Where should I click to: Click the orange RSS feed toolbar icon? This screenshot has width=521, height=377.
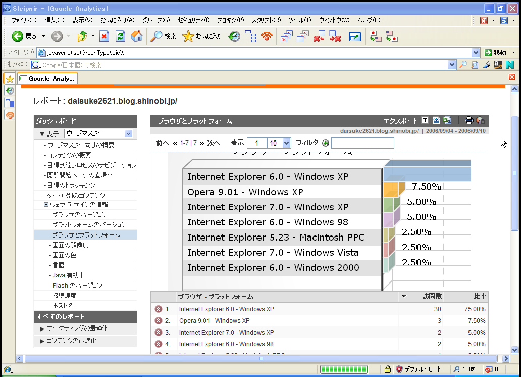(x=267, y=36)
